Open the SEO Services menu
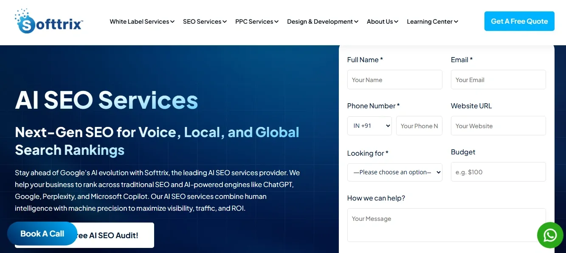This screenshot has height=253, width=566. [x=205, y=22]
